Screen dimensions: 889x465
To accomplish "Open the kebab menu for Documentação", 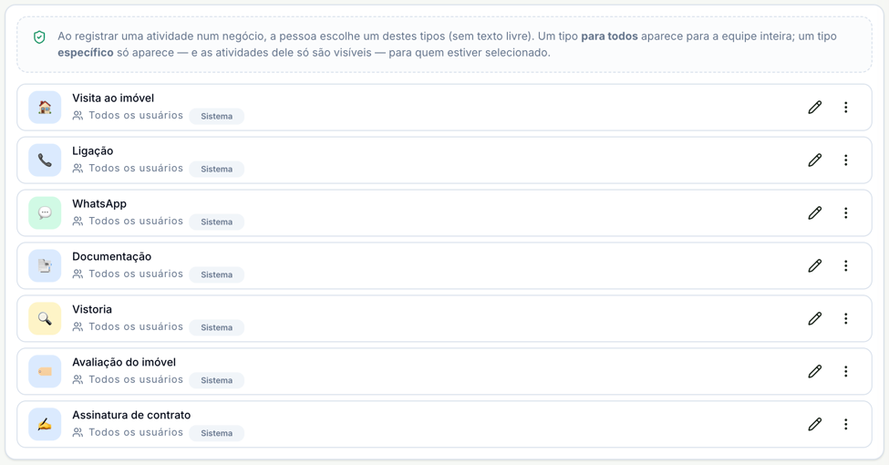I will tap(845, 265).
